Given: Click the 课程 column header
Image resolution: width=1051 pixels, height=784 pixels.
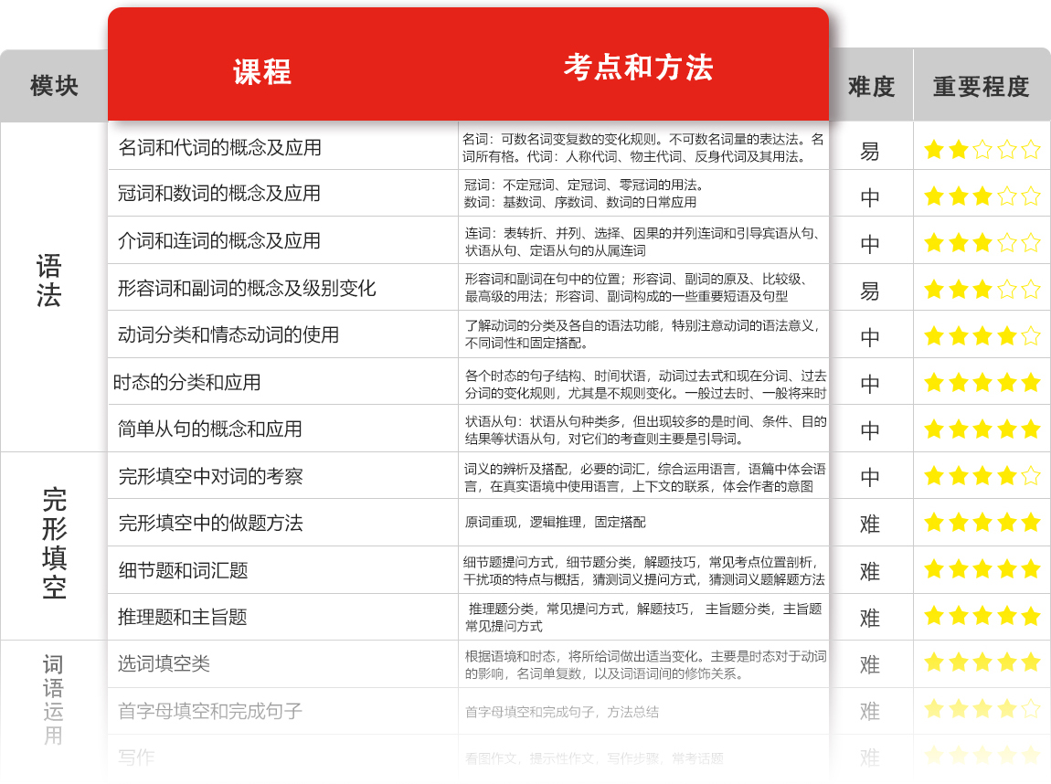Looking at the screenshot, I should [x=262, y=72].
